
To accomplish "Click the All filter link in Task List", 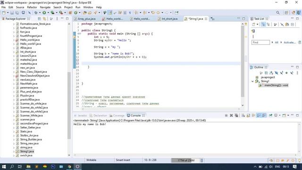I will (277, 42).
